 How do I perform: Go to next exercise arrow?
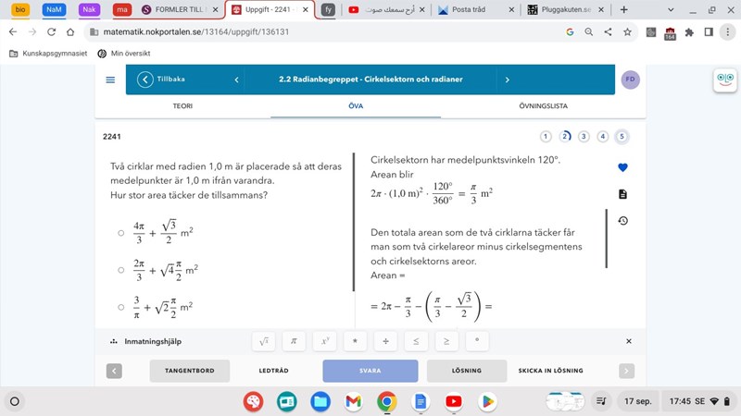626,371
